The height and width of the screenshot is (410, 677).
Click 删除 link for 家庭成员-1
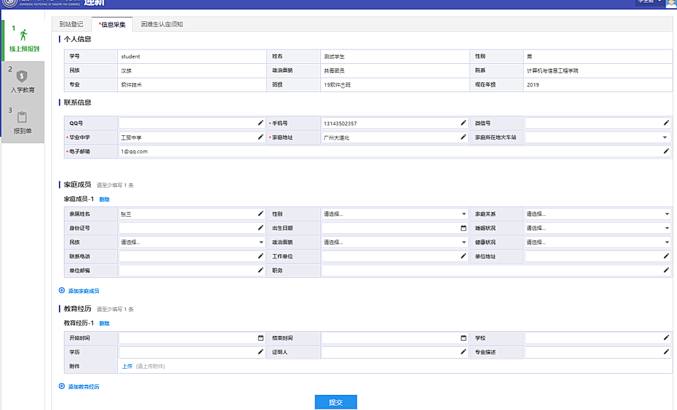[105, 199]
